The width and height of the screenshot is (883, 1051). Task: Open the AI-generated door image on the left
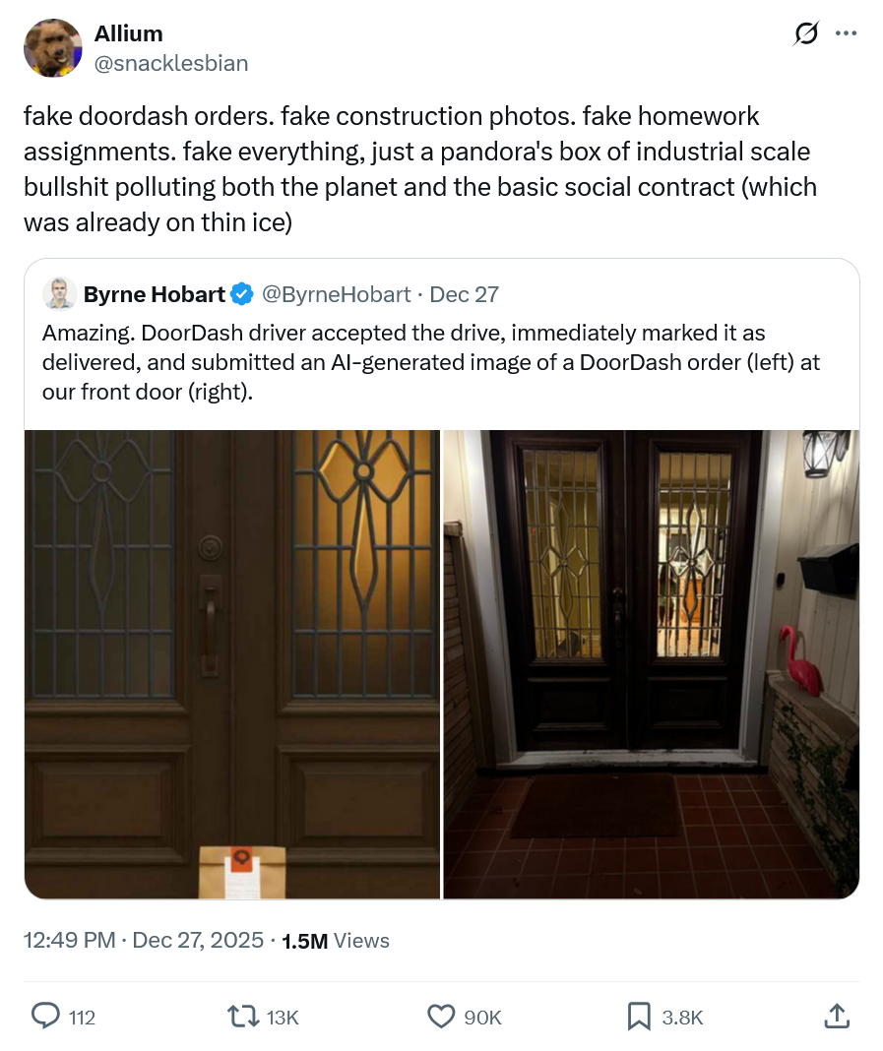pyautogui.click(x=232, y=663)
